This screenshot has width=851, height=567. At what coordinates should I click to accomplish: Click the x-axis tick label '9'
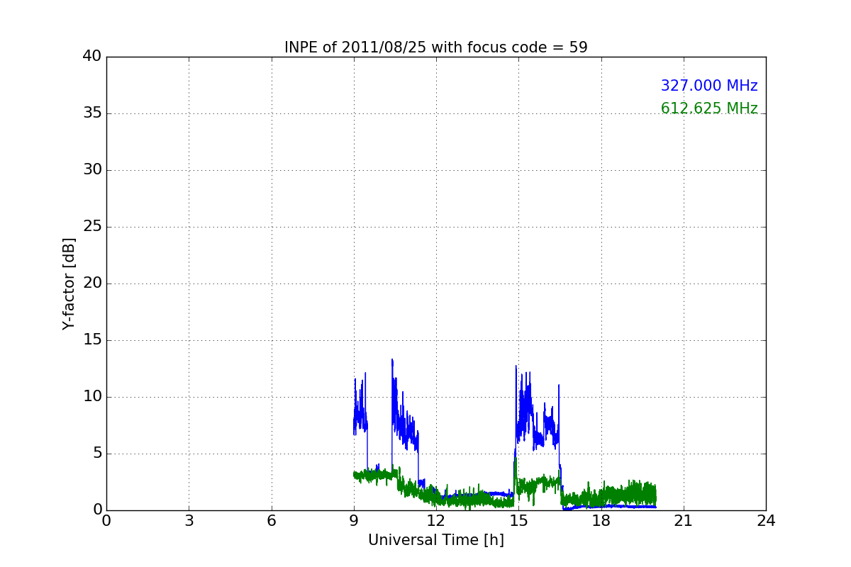coord(354,521)
